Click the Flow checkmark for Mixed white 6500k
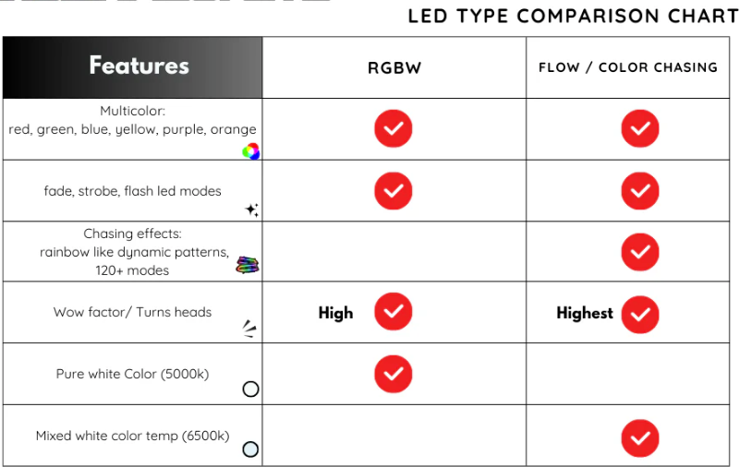The width and height of the screenshot is (740, 467). click(640, 438)
